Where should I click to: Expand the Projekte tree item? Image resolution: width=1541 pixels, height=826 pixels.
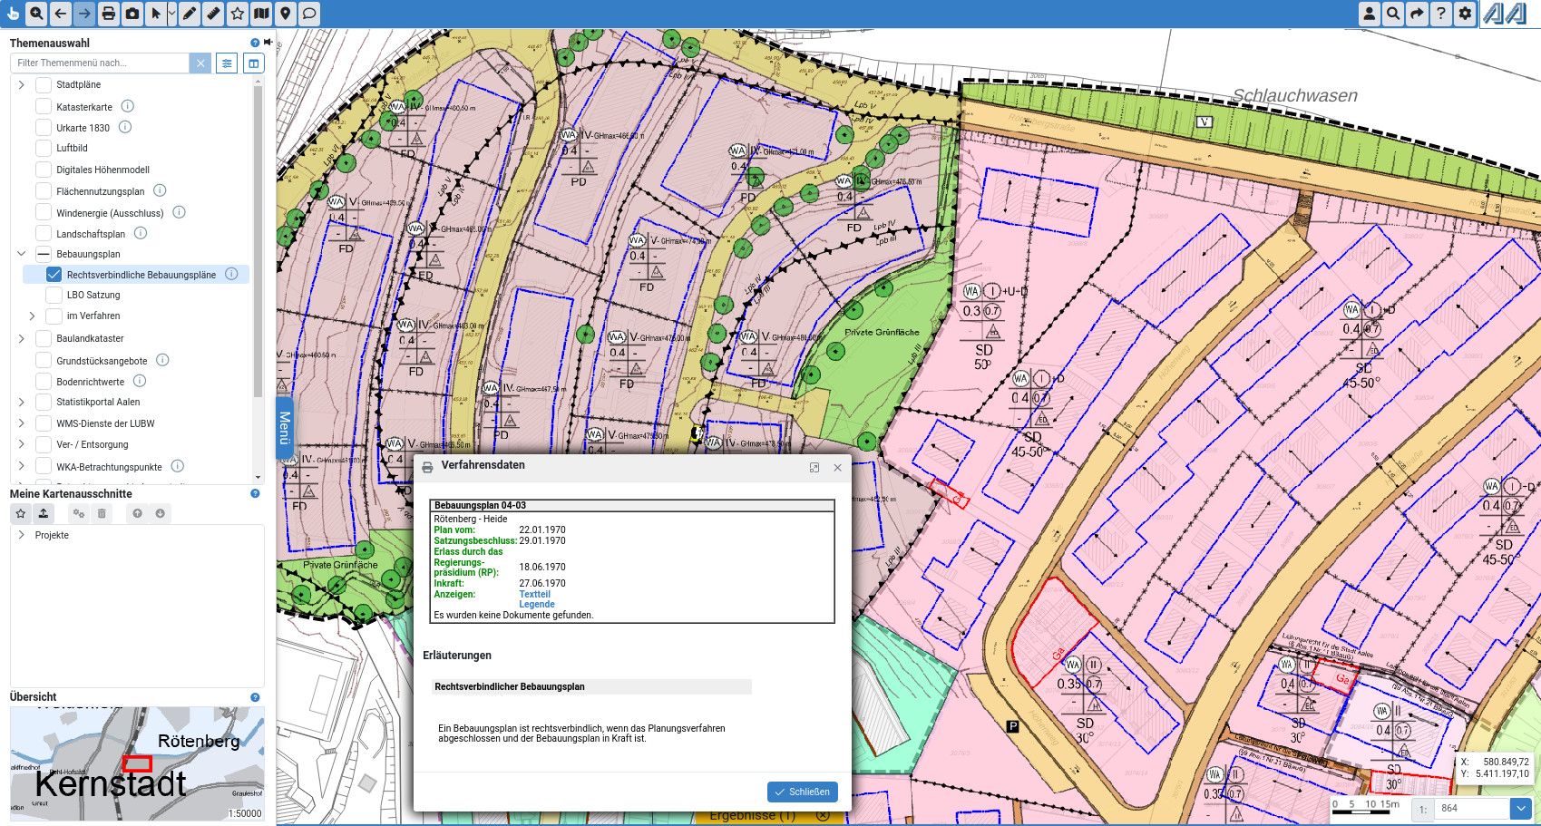pos(22,535)
